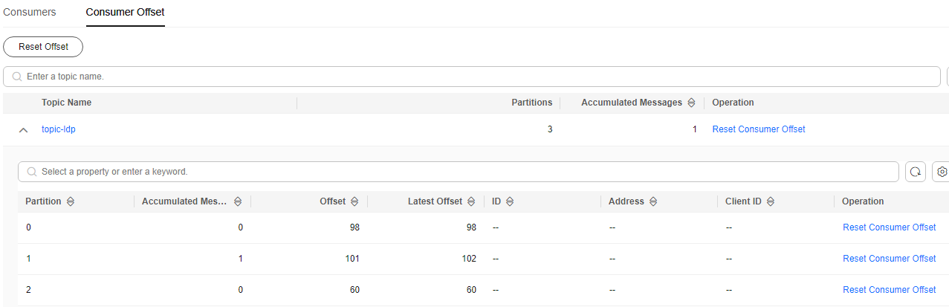Sort by the Partition column sort icon

tap(71, 201)
